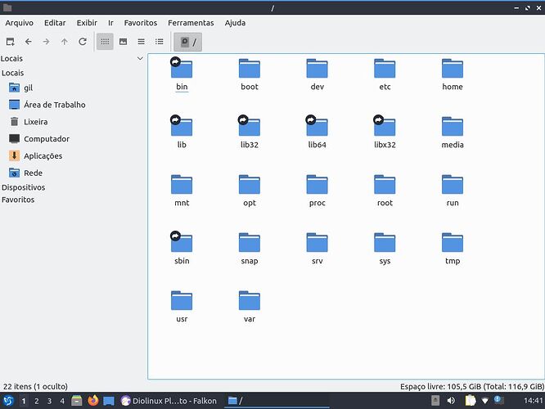
Task: Open the Ajuda menu
Action: pyautogui.click(x=235, y=23)
